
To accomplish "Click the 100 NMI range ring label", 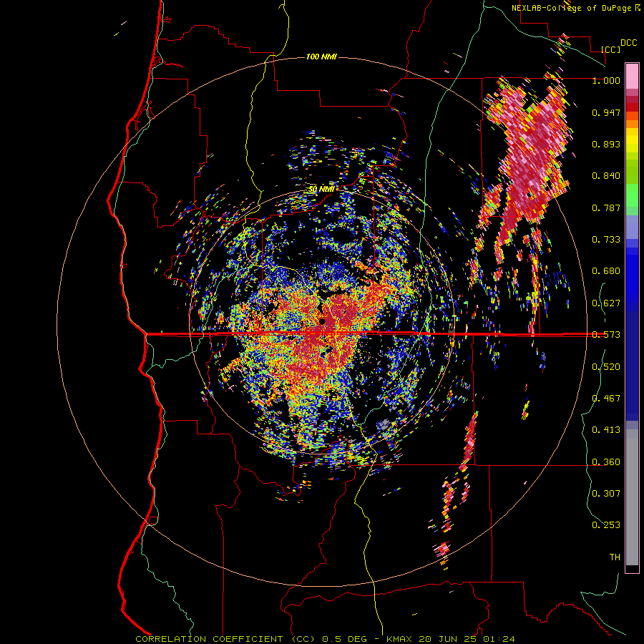I will click(321, 57).
